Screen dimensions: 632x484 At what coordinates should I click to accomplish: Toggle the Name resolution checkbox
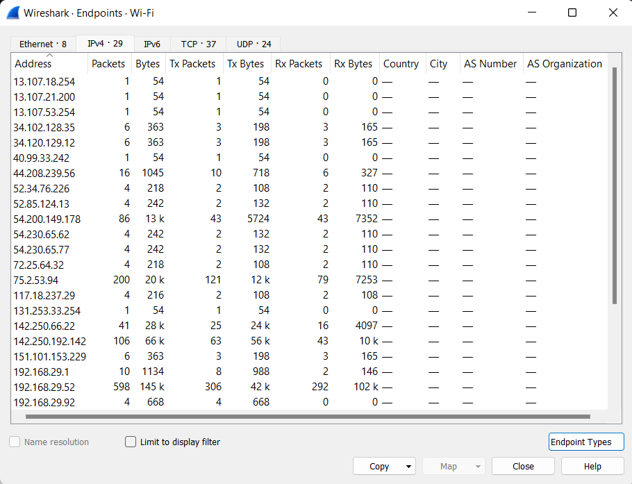[15, 442]
